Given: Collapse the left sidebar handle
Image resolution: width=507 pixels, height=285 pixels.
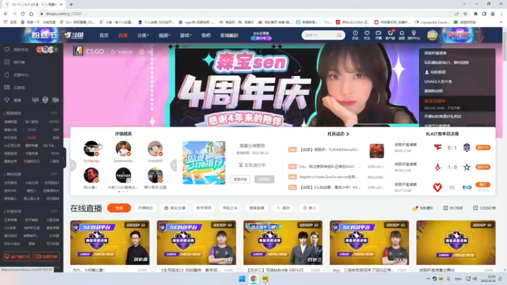Looking at the screenshot, I should click(64, 157).
